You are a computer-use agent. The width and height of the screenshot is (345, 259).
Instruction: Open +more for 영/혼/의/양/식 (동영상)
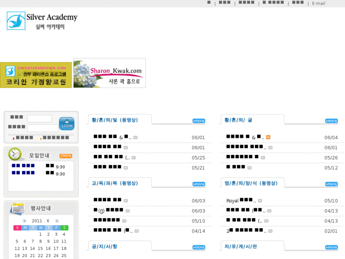point(331,184)
